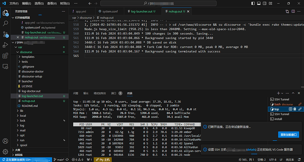304x162 pixels.
Task: Open the Search view in activity bar
Action: 5,24
